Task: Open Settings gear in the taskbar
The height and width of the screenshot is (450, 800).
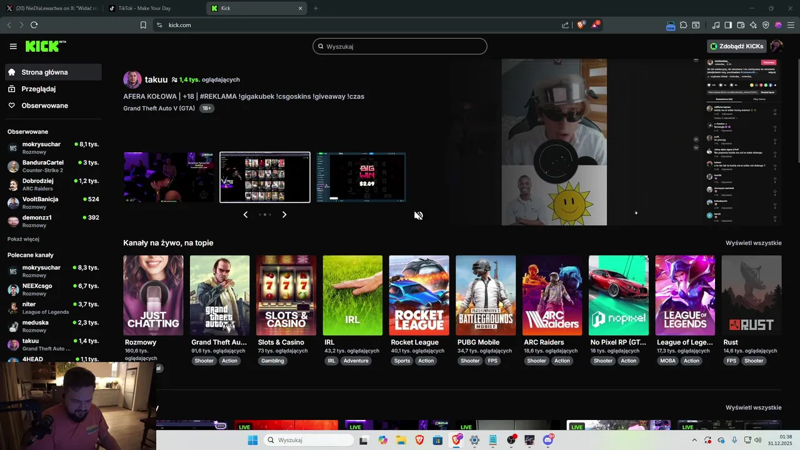Action: pos(474,440)
